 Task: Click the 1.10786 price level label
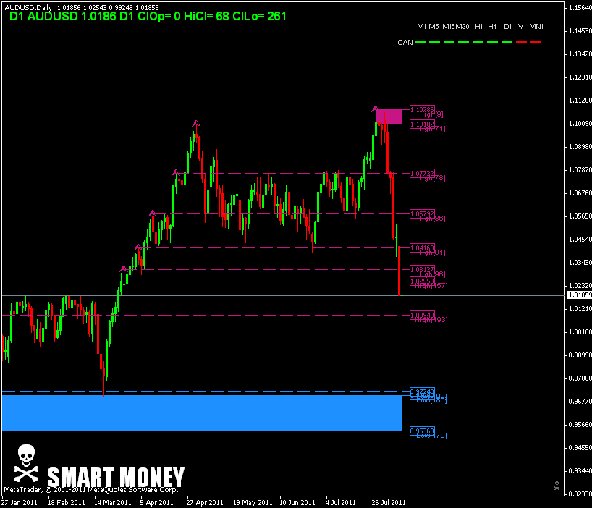tap(422, 109)
